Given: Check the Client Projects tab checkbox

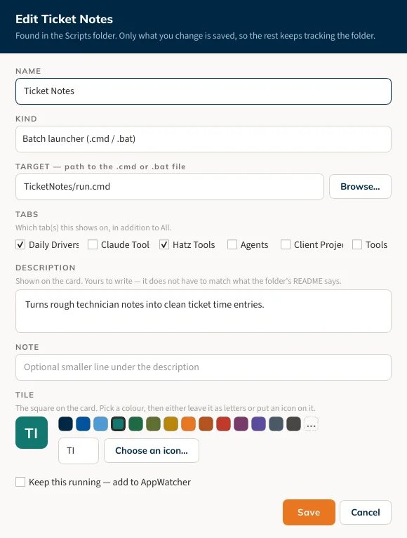Looking at the screenshot, I should tap(286, 244).
